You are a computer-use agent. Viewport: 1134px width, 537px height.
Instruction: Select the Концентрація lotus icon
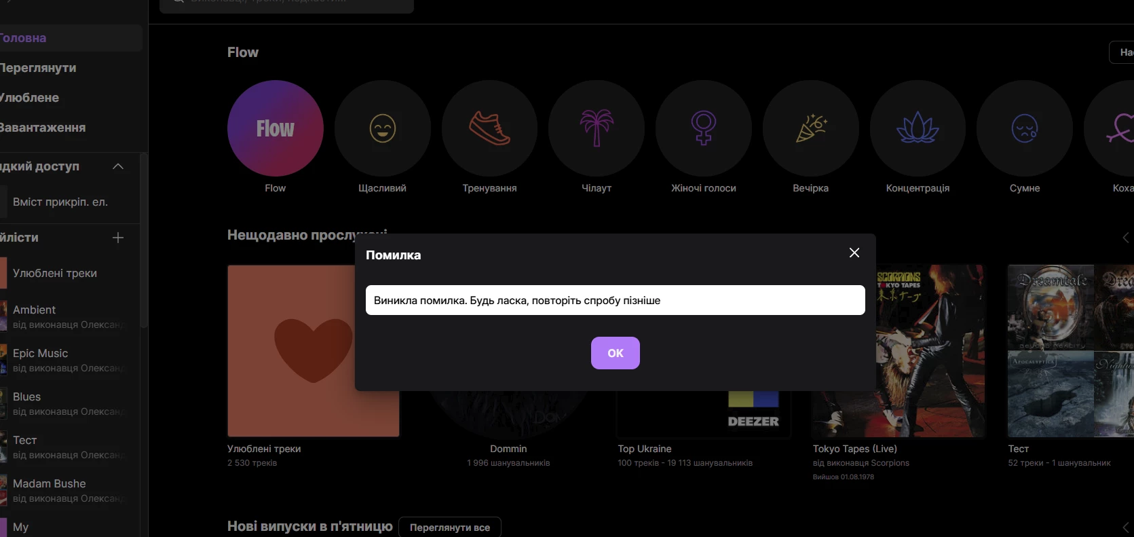click(x=918, y=128)
